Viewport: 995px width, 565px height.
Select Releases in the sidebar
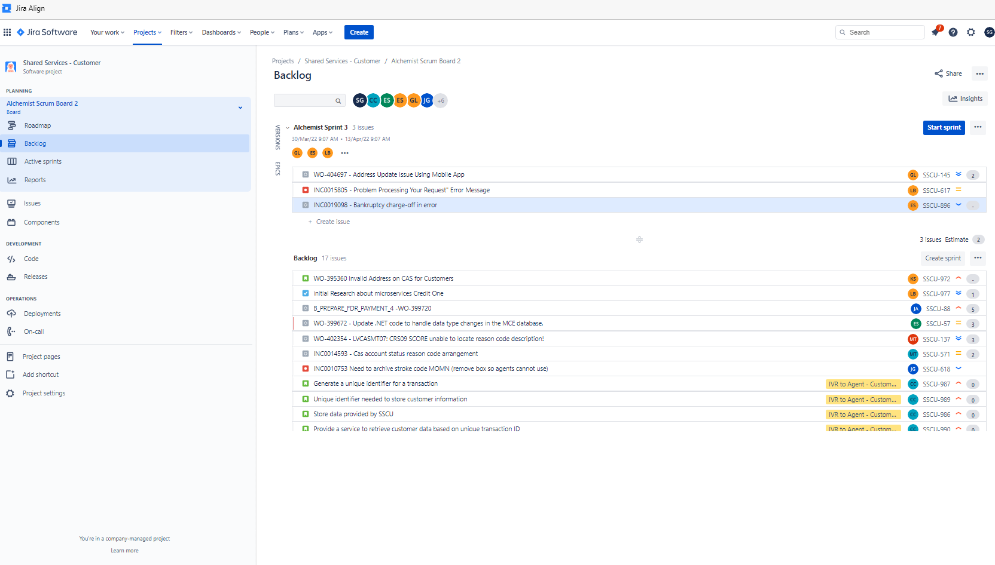click(x=35, y=277)
